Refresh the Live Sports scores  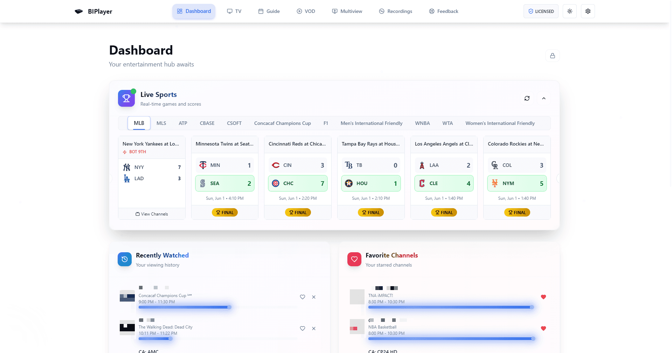click(x=527, y=98)
